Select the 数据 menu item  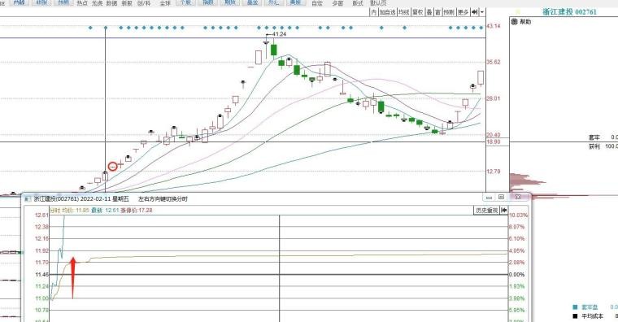click(x=112, y=3)
